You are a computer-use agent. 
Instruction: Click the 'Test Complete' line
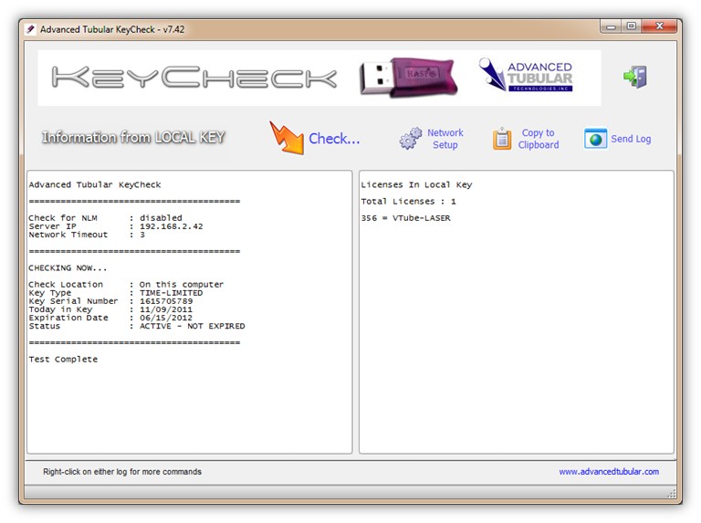(x=63, y=360)
